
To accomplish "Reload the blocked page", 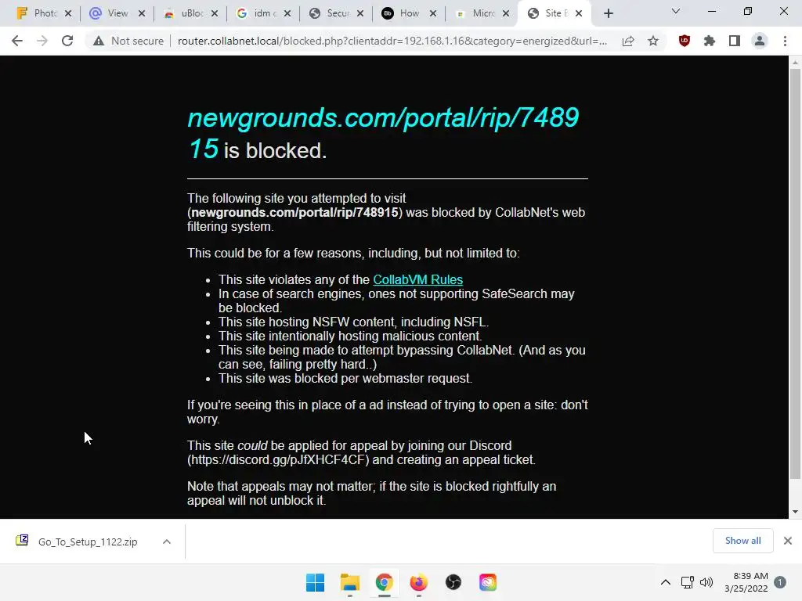I will [67, 41].
